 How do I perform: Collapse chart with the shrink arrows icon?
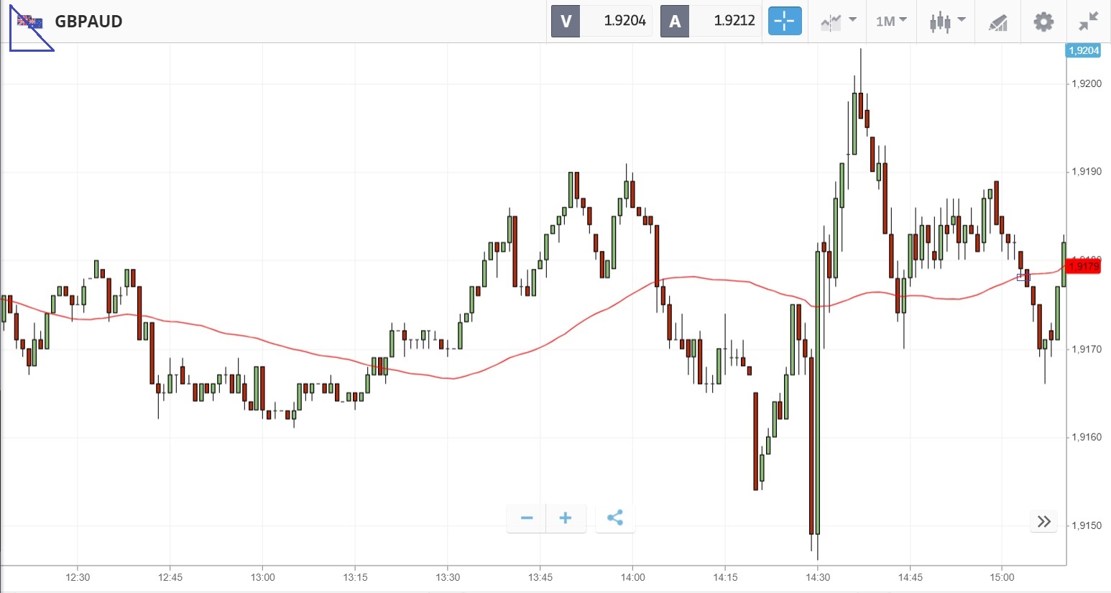click(1089, 22)
